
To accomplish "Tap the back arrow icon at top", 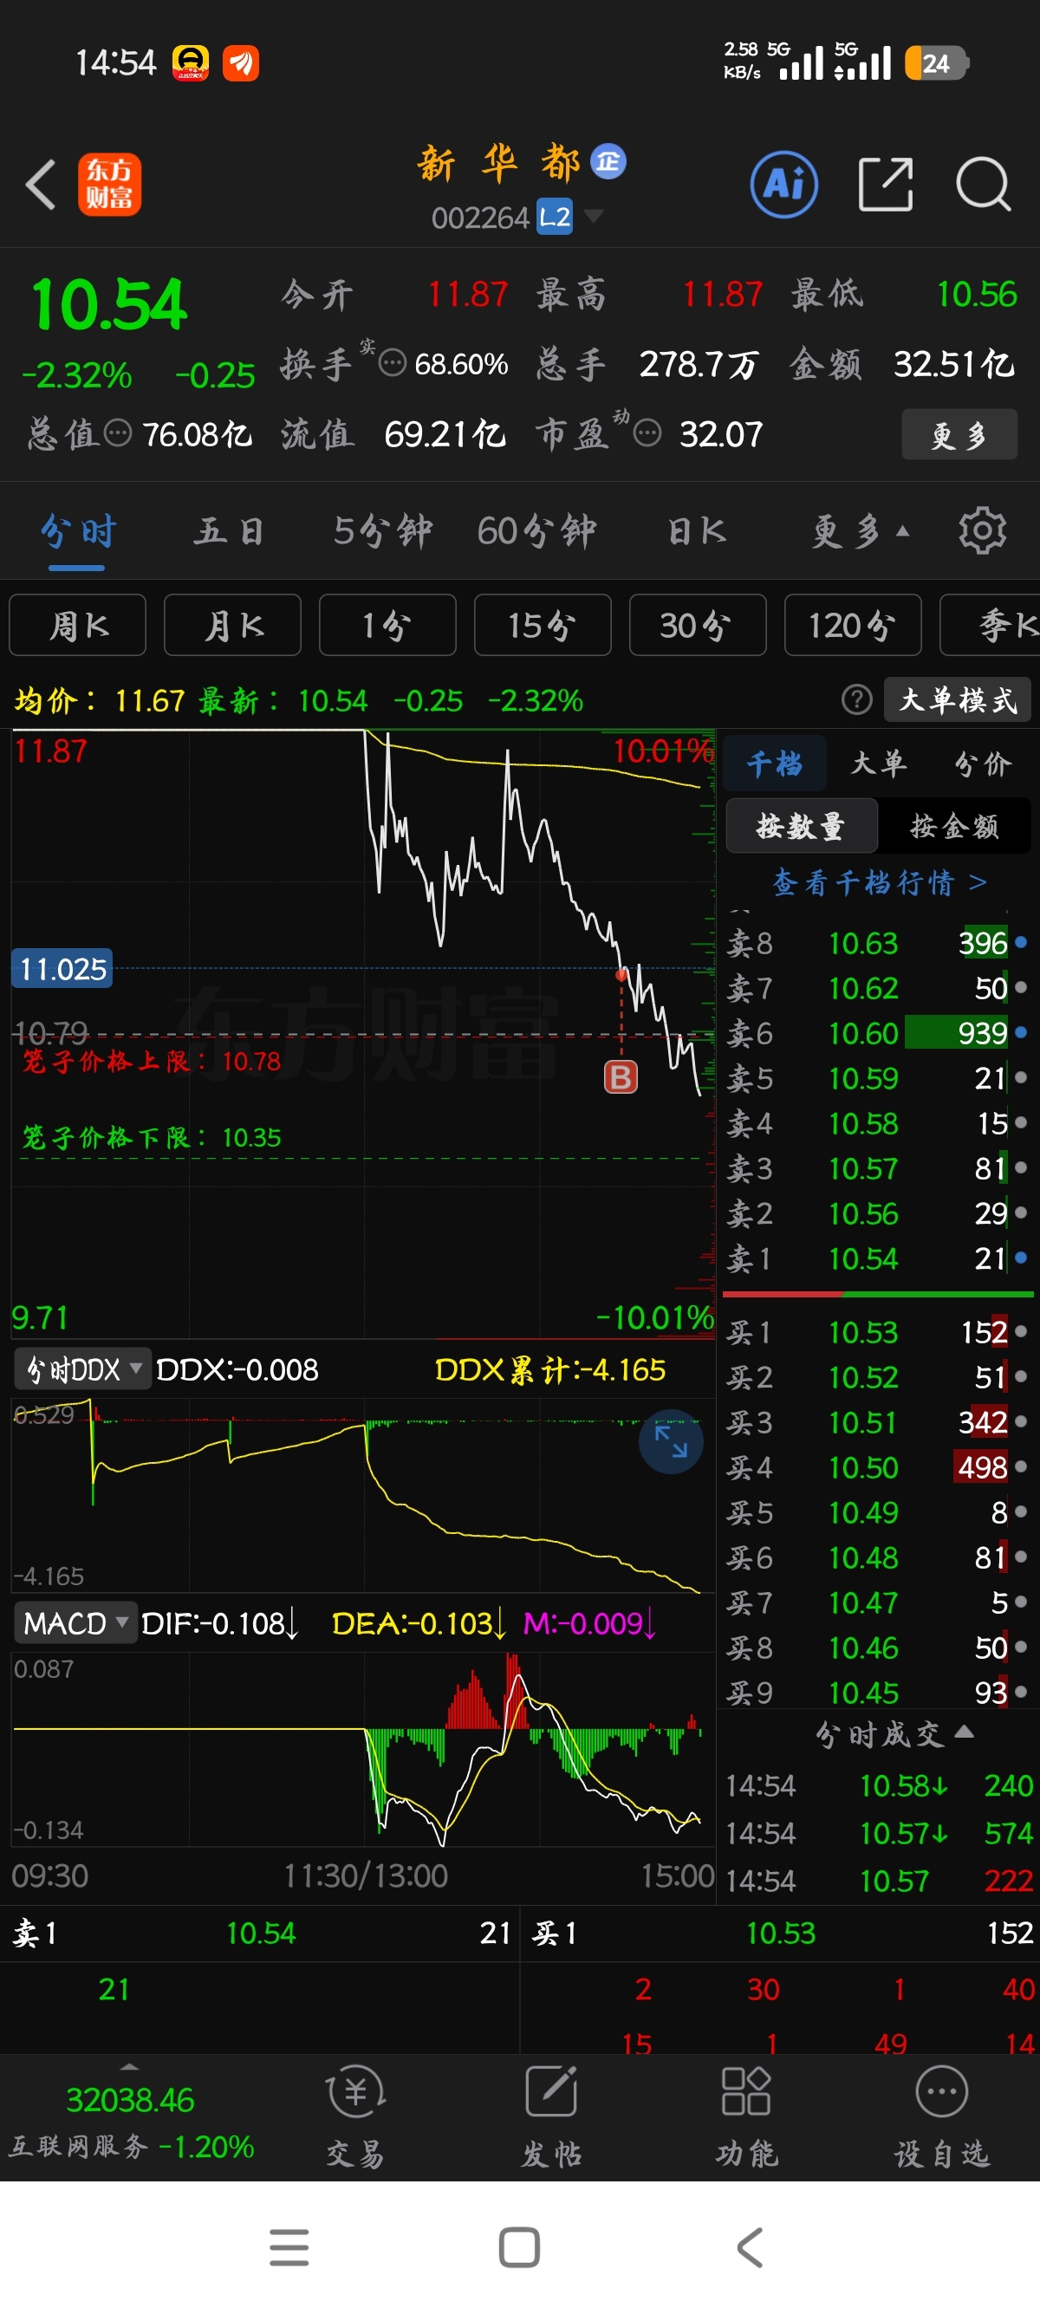I will click(x=41, y=184).
